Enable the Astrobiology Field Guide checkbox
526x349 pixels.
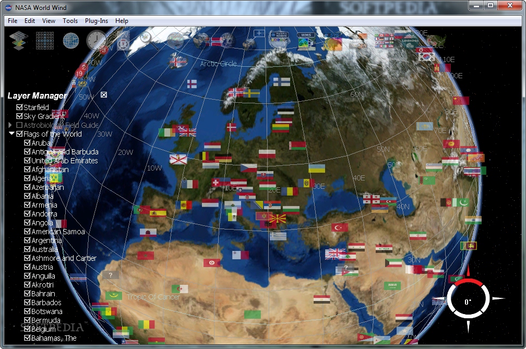tap(19, 125)
